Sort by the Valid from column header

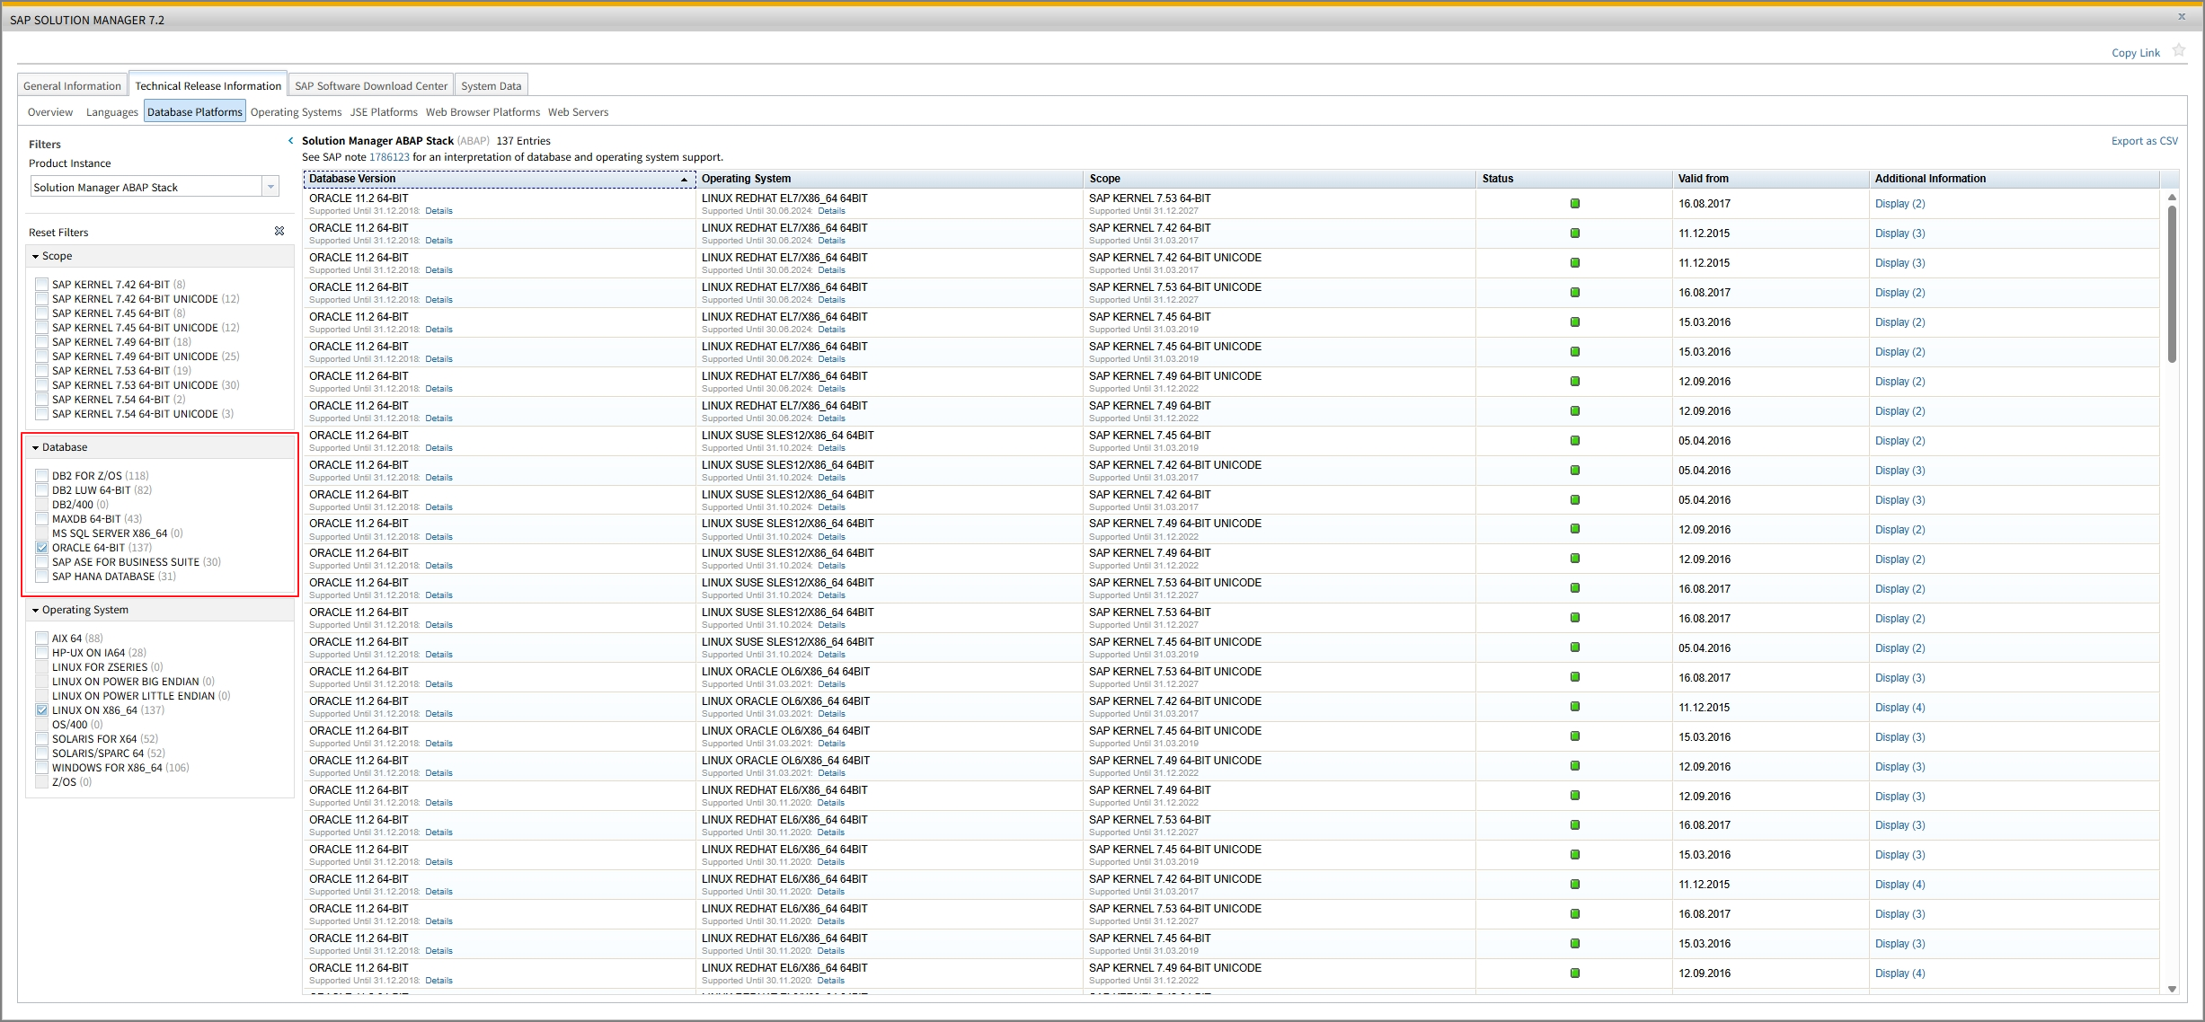pyautogui.click(x=1770, y=179)
